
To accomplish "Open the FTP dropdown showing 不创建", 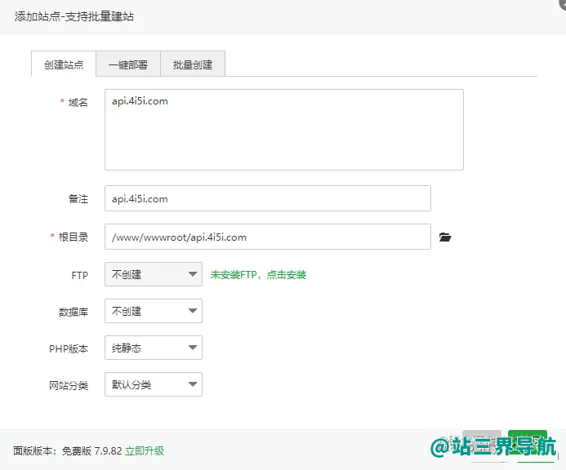I will (x=154, y=274).
